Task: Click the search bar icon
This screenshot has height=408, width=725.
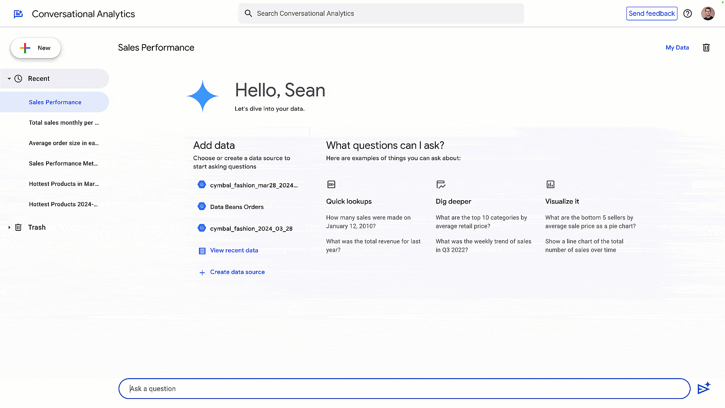Action: (x=248, y=14)
